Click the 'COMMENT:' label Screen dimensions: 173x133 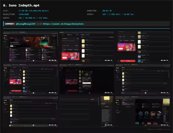click(x=10, y=24)
